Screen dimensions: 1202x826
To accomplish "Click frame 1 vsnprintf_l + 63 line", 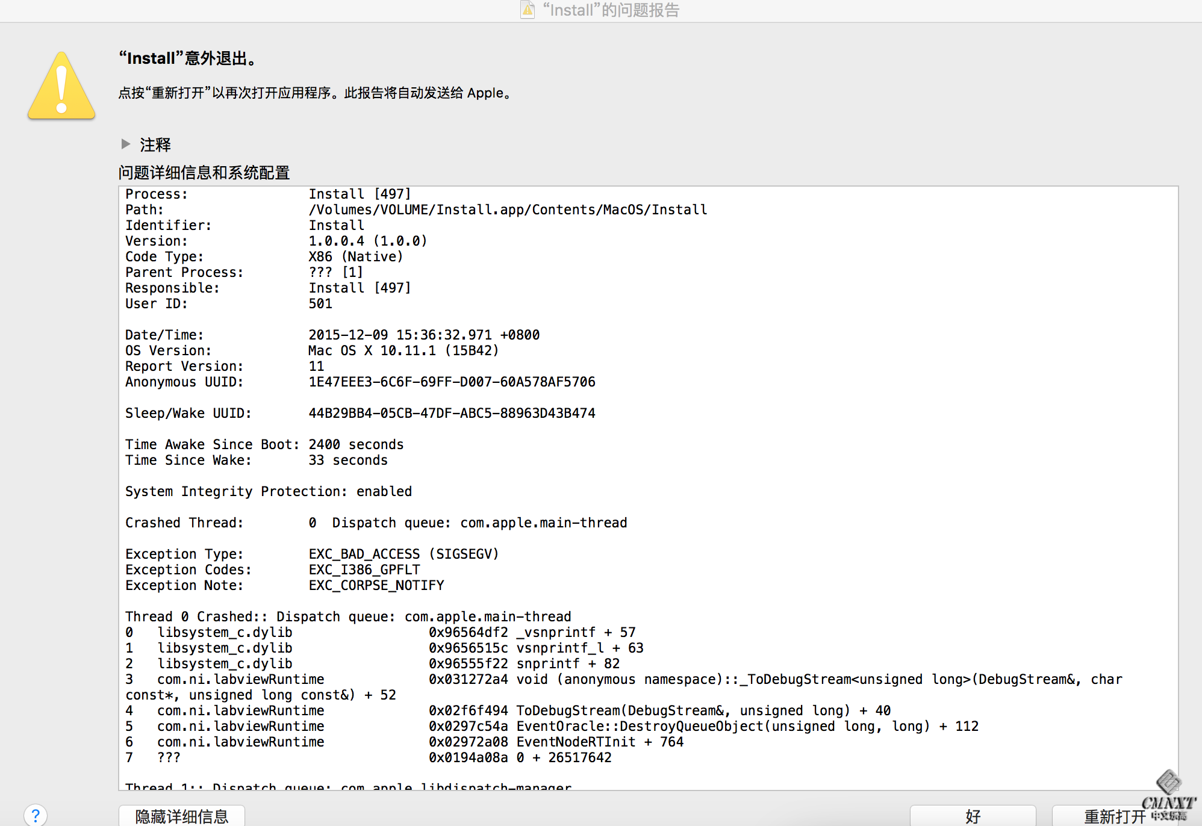I will pyautogui.click(x=384, y=648).
